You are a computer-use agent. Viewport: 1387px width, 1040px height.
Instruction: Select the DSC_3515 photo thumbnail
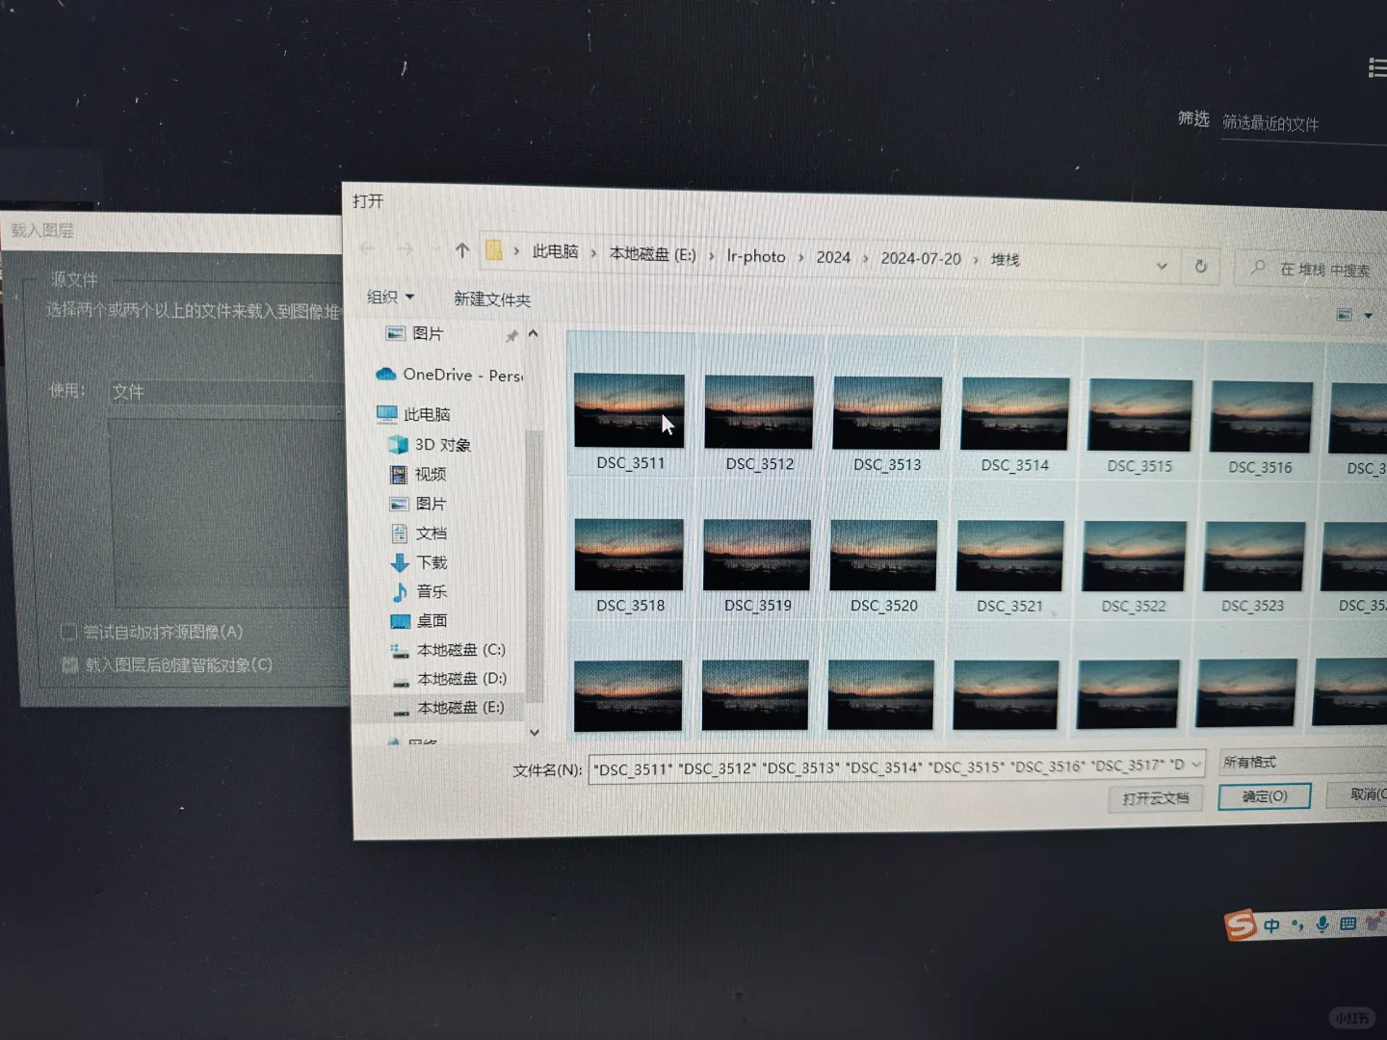pos(1140,416)
